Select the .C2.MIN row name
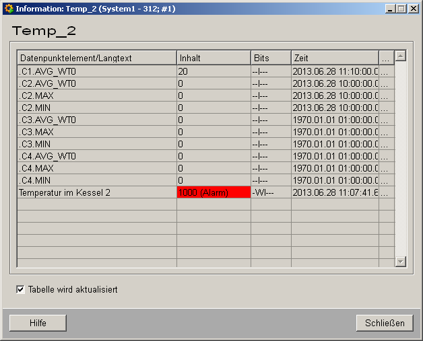 [97, 108]
